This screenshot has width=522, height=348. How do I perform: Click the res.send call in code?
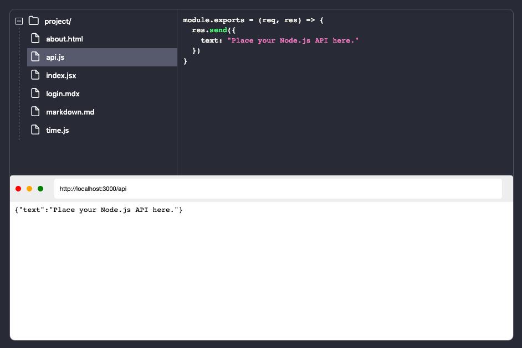[x=214, y=30]
